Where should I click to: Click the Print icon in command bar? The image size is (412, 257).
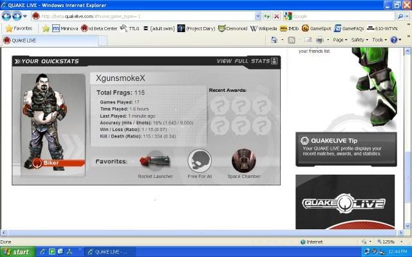click(x=319, y=40)
